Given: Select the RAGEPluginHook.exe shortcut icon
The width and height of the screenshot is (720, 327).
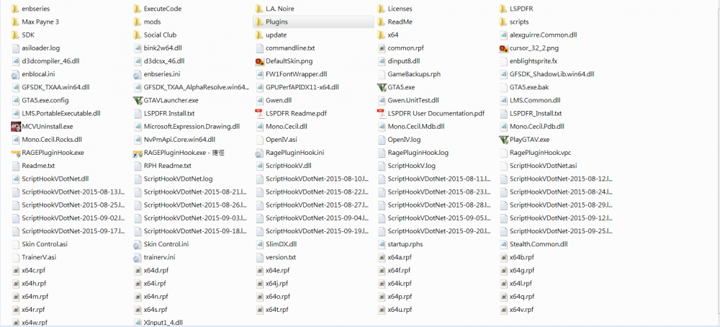Looking at the screenshot, I should coord(137,153).
